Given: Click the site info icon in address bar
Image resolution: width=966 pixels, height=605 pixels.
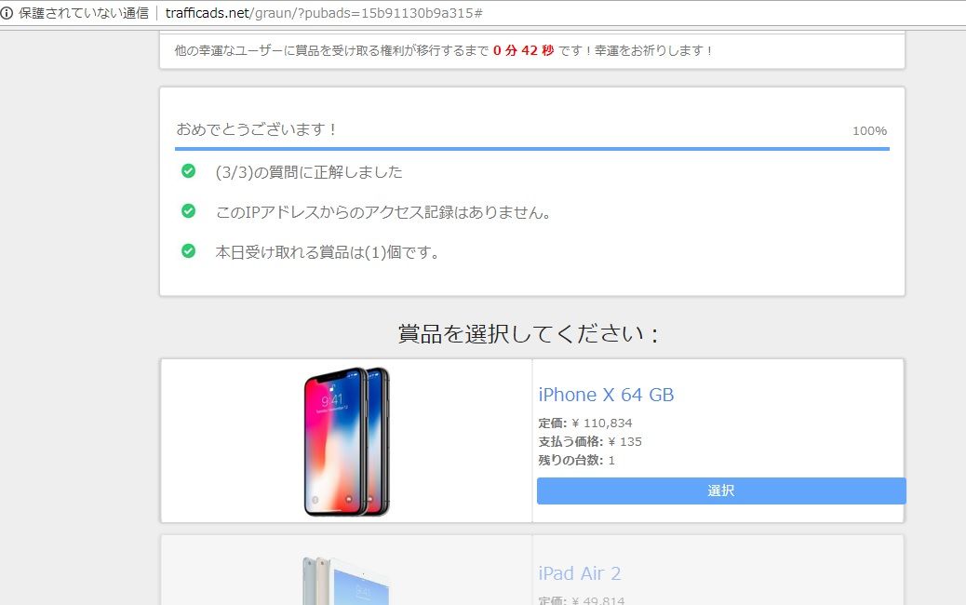Looking at the screenshot, I should (x=7, y=13).
